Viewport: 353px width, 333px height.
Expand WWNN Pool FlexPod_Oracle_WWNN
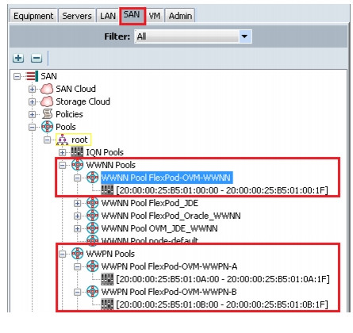click(x=78, y=216)
